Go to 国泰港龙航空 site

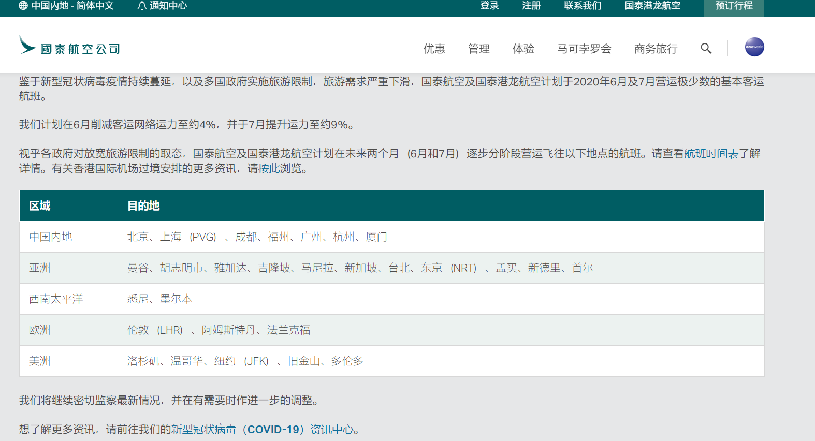coord(652,6)
